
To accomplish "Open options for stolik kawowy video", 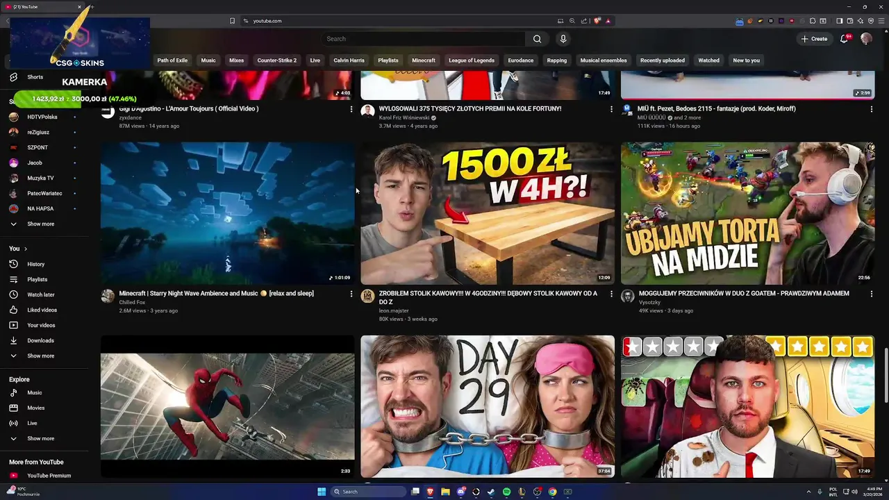I will pos(611,294).
